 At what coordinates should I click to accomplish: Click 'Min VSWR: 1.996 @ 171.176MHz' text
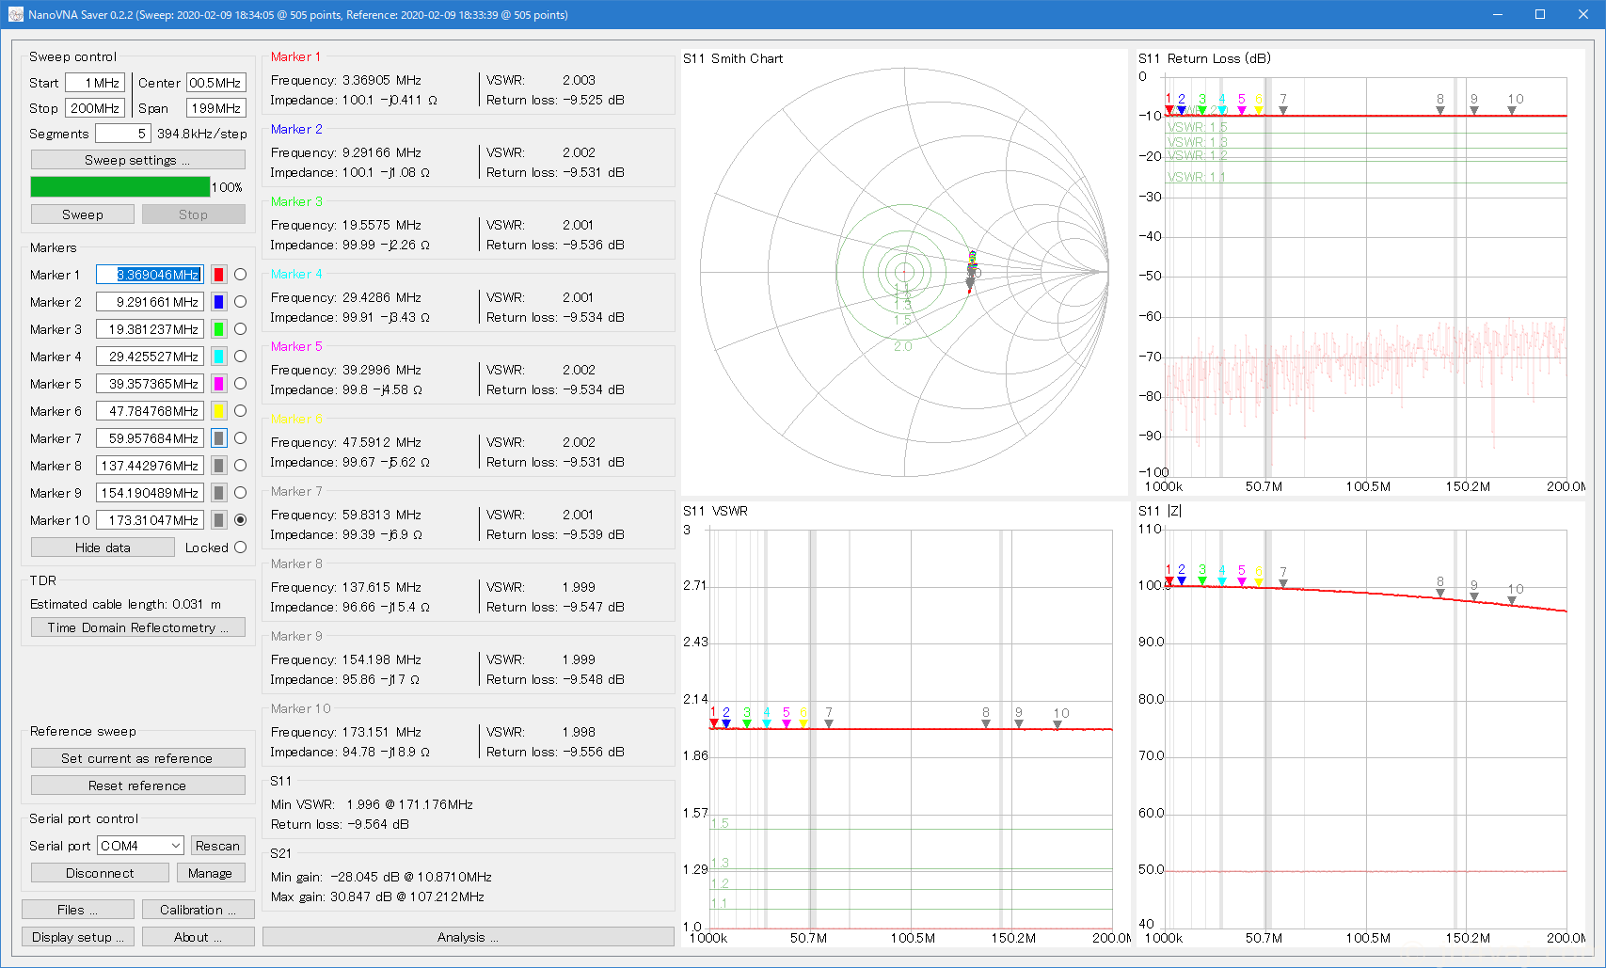(372, 804)
